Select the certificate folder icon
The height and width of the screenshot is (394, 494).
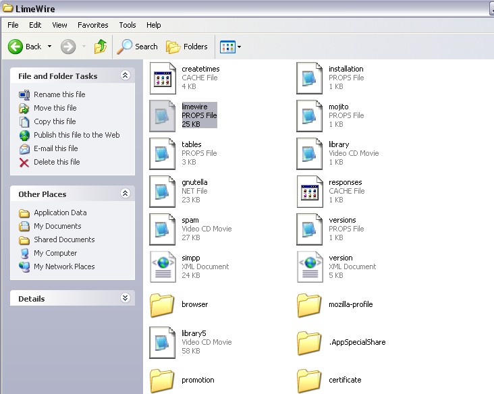click(309, 381)
